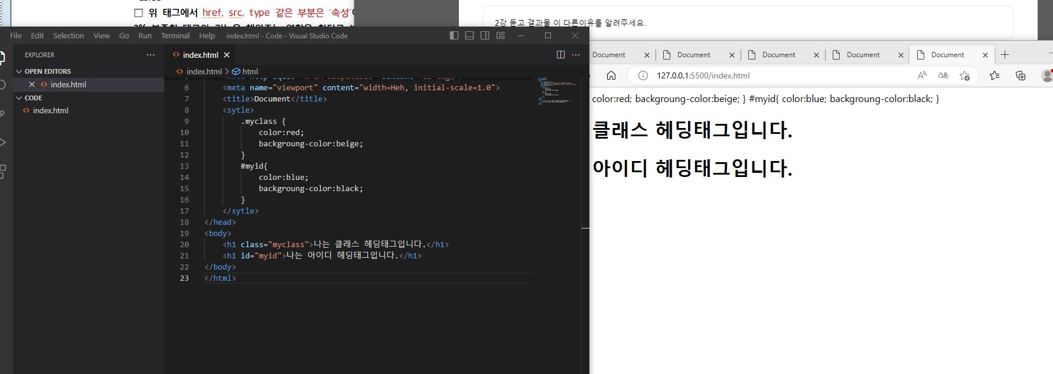Open the Customize Layout icon in the title bar
1053x374 pixels.
tap(501, 35)
